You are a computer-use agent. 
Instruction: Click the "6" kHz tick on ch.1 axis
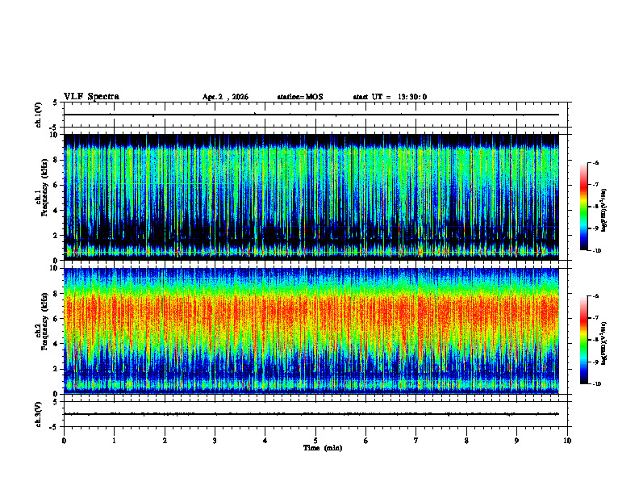(x=56, y=185)
